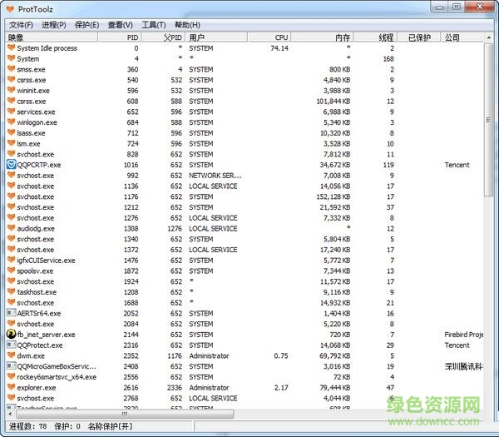The height and width of the screenshot is (437, 499).
Task: Click the explorer.exe process icon
Action: coord(11,388)
